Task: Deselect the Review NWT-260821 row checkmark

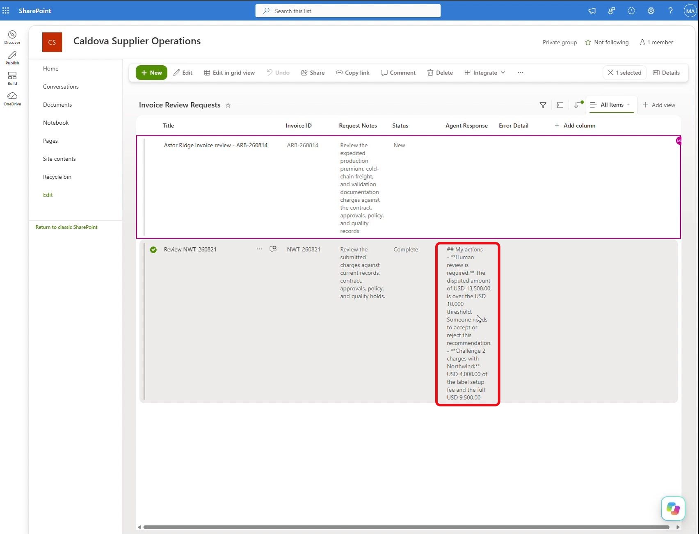Action: coord(153,249)
